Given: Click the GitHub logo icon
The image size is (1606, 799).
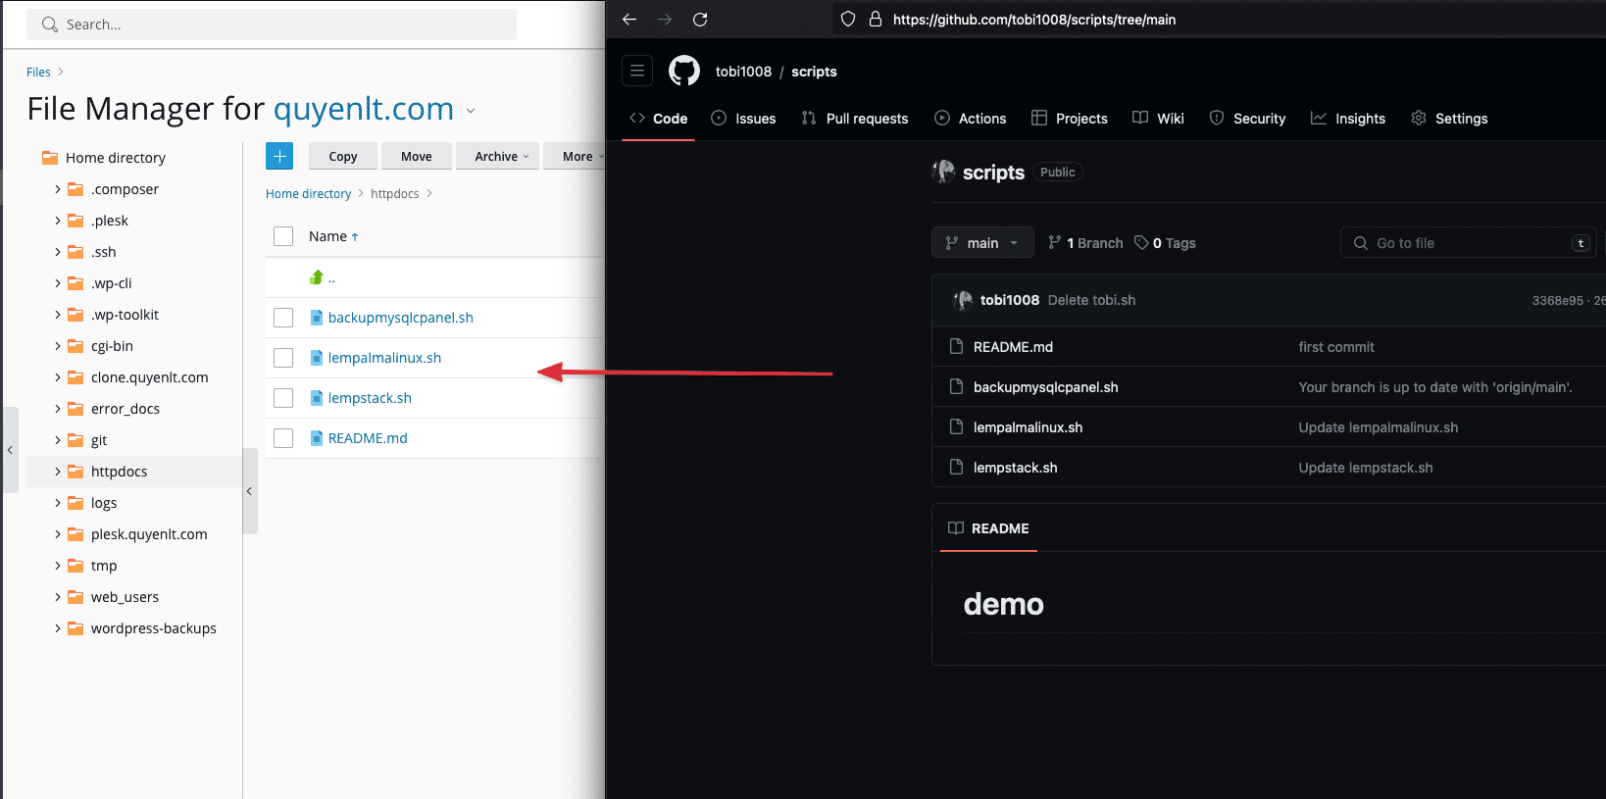Looking at the screenshot, I should 683,71.
